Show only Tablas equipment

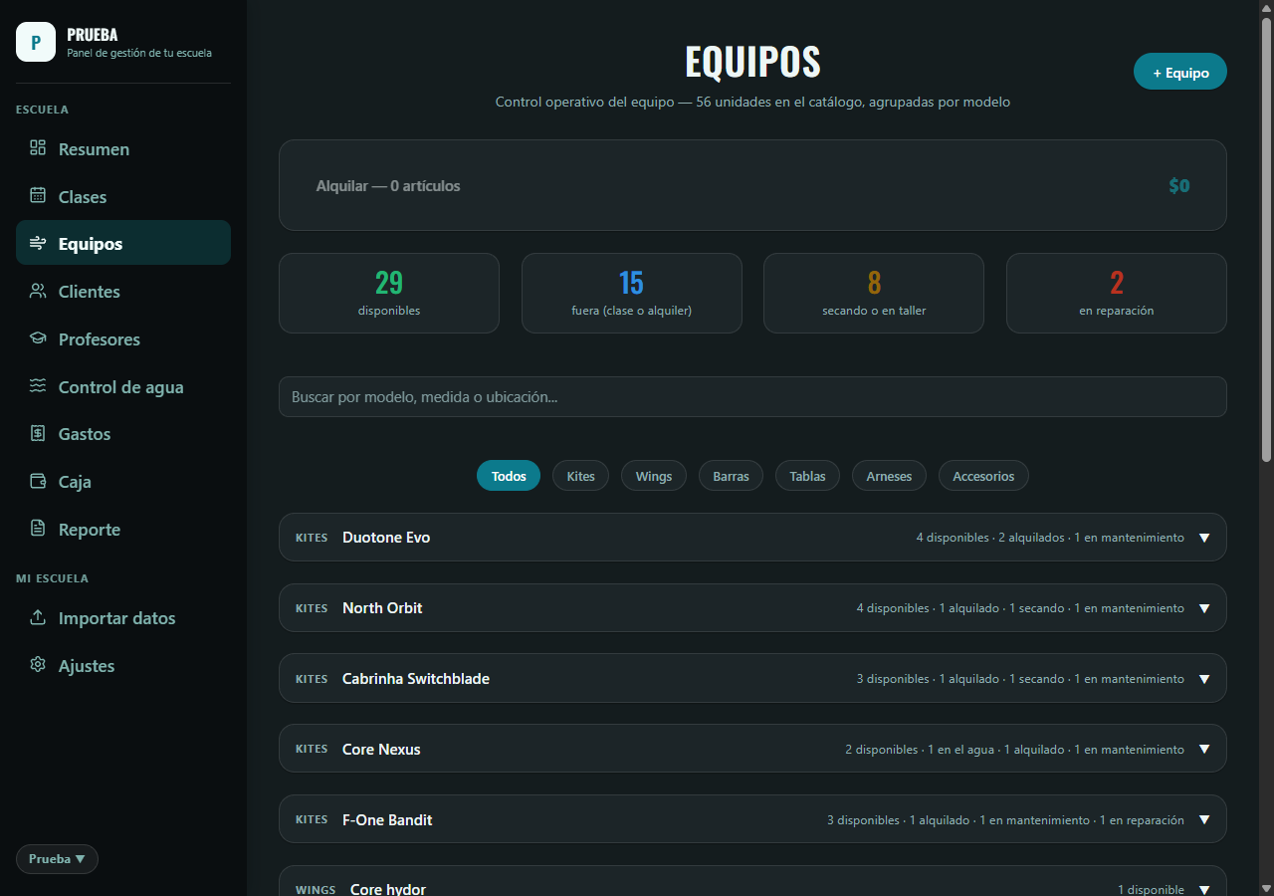(x=807, y=476)
